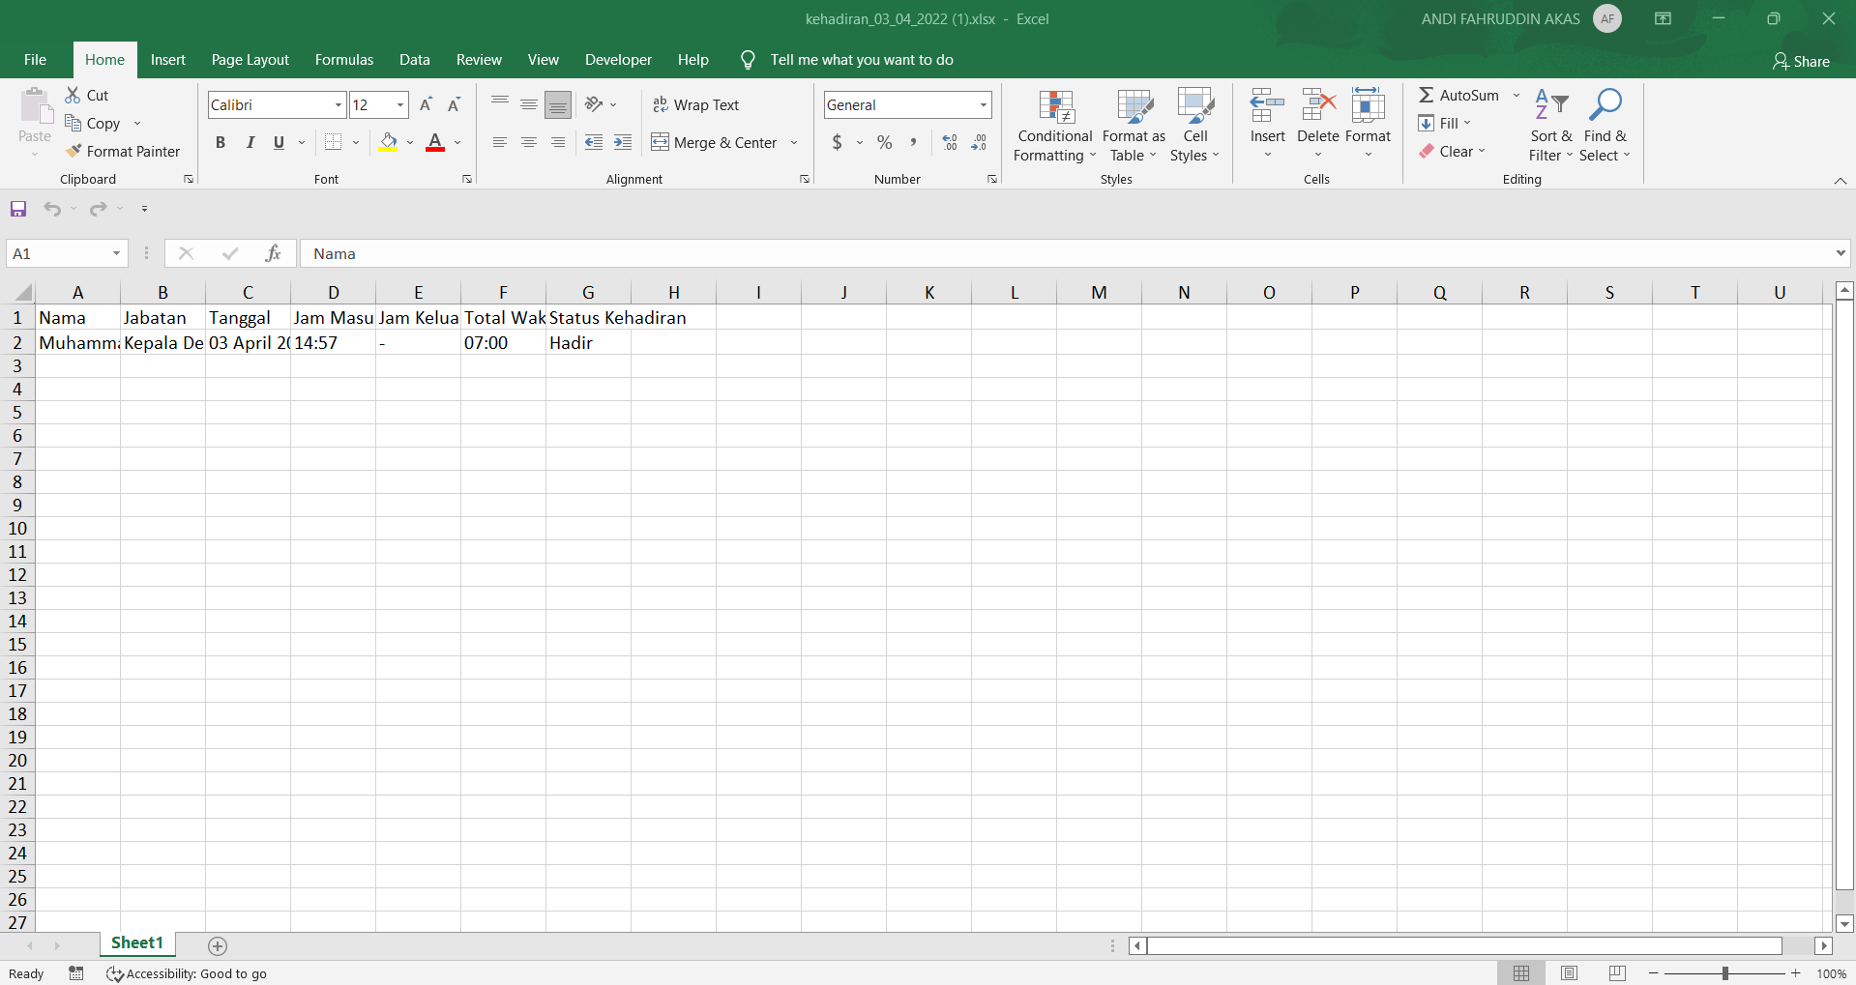Switch to the Data tab
The image size is (1856, 985).
point(415,60)
